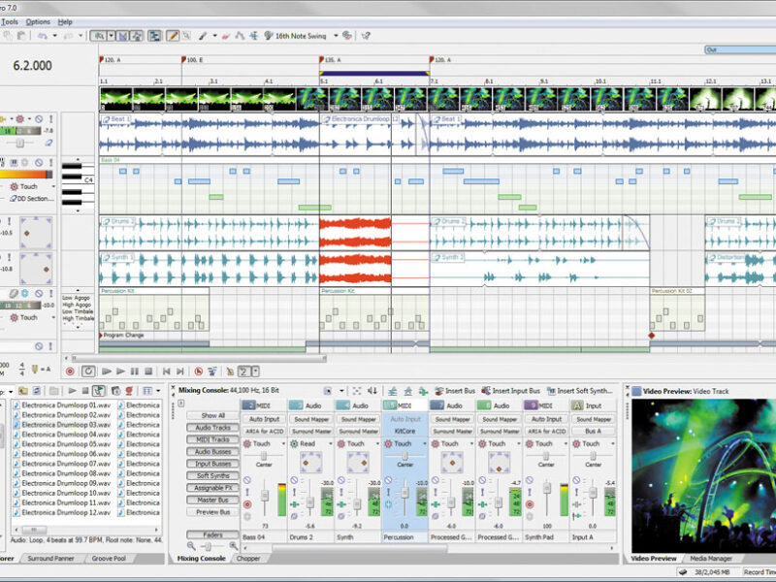Viewport: 776px width, 582px height.
Task: Select the Paint brush tool
Action: (205, 35)
